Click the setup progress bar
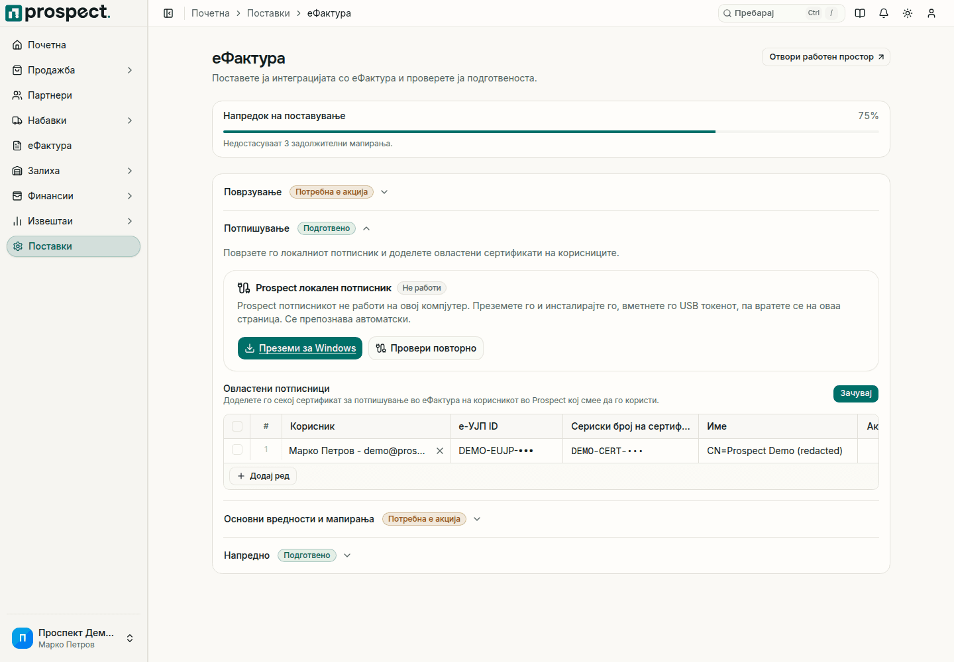954x662 pixels. pyautogui.click(x=551, y=132)
